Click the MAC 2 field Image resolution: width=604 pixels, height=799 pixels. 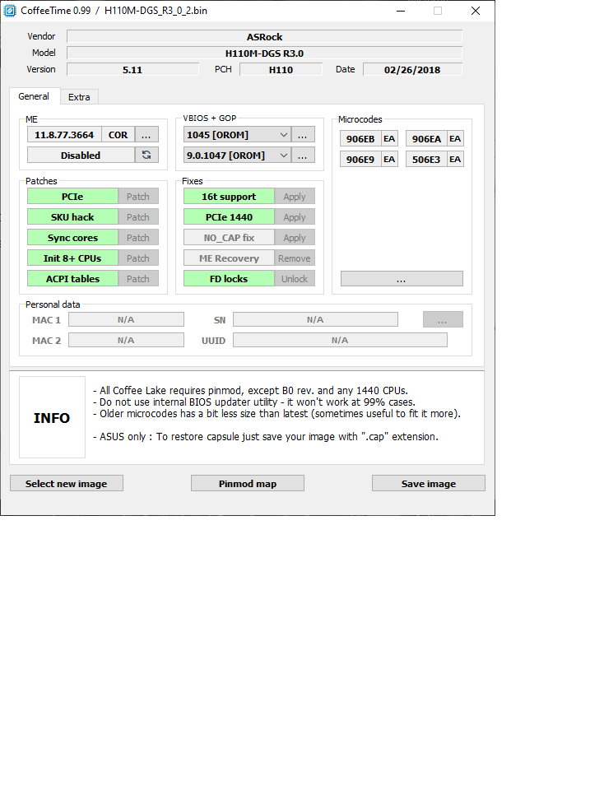click(x=126, y=340)
